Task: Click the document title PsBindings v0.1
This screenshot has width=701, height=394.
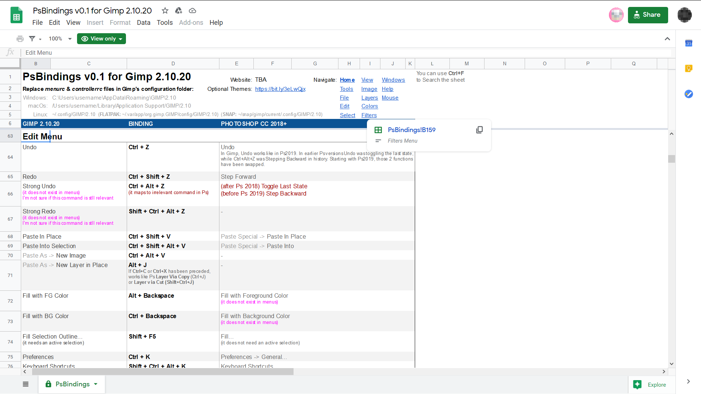Action: coord(92,11)
